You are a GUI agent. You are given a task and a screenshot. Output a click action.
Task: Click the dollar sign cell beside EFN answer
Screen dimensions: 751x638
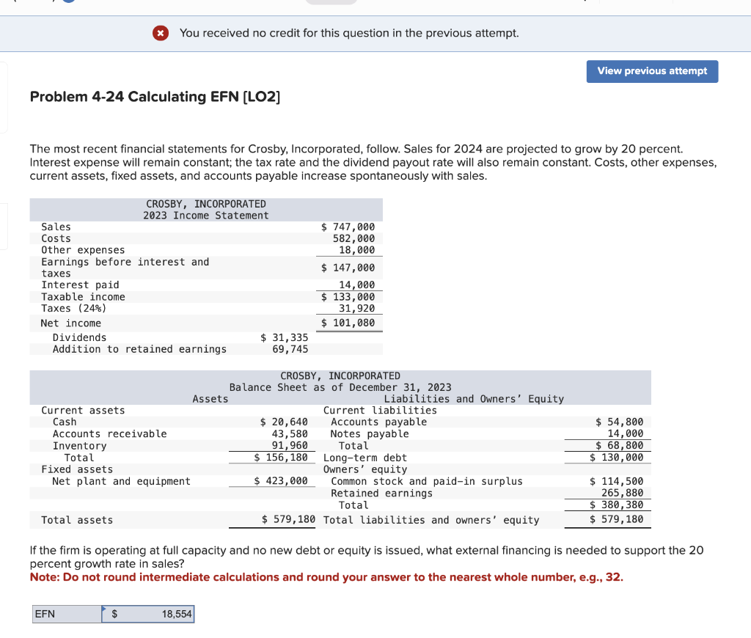tap(115, 614)
